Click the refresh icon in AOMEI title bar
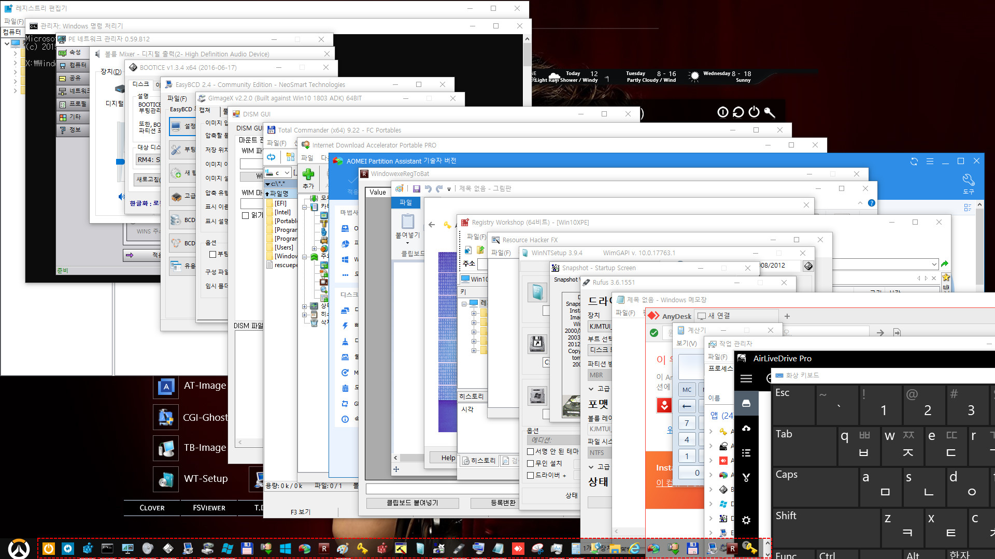The image size is (995, 559). pyautogui.click(x=914, y=161)
